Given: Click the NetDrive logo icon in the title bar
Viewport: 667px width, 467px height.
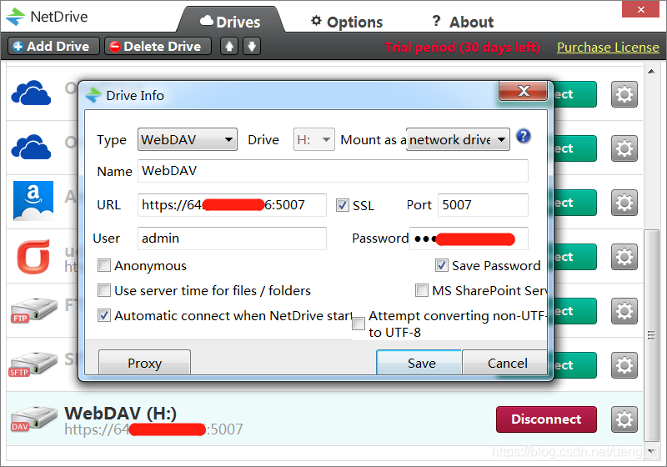Looking at the screenshot, I should [16, 17].
